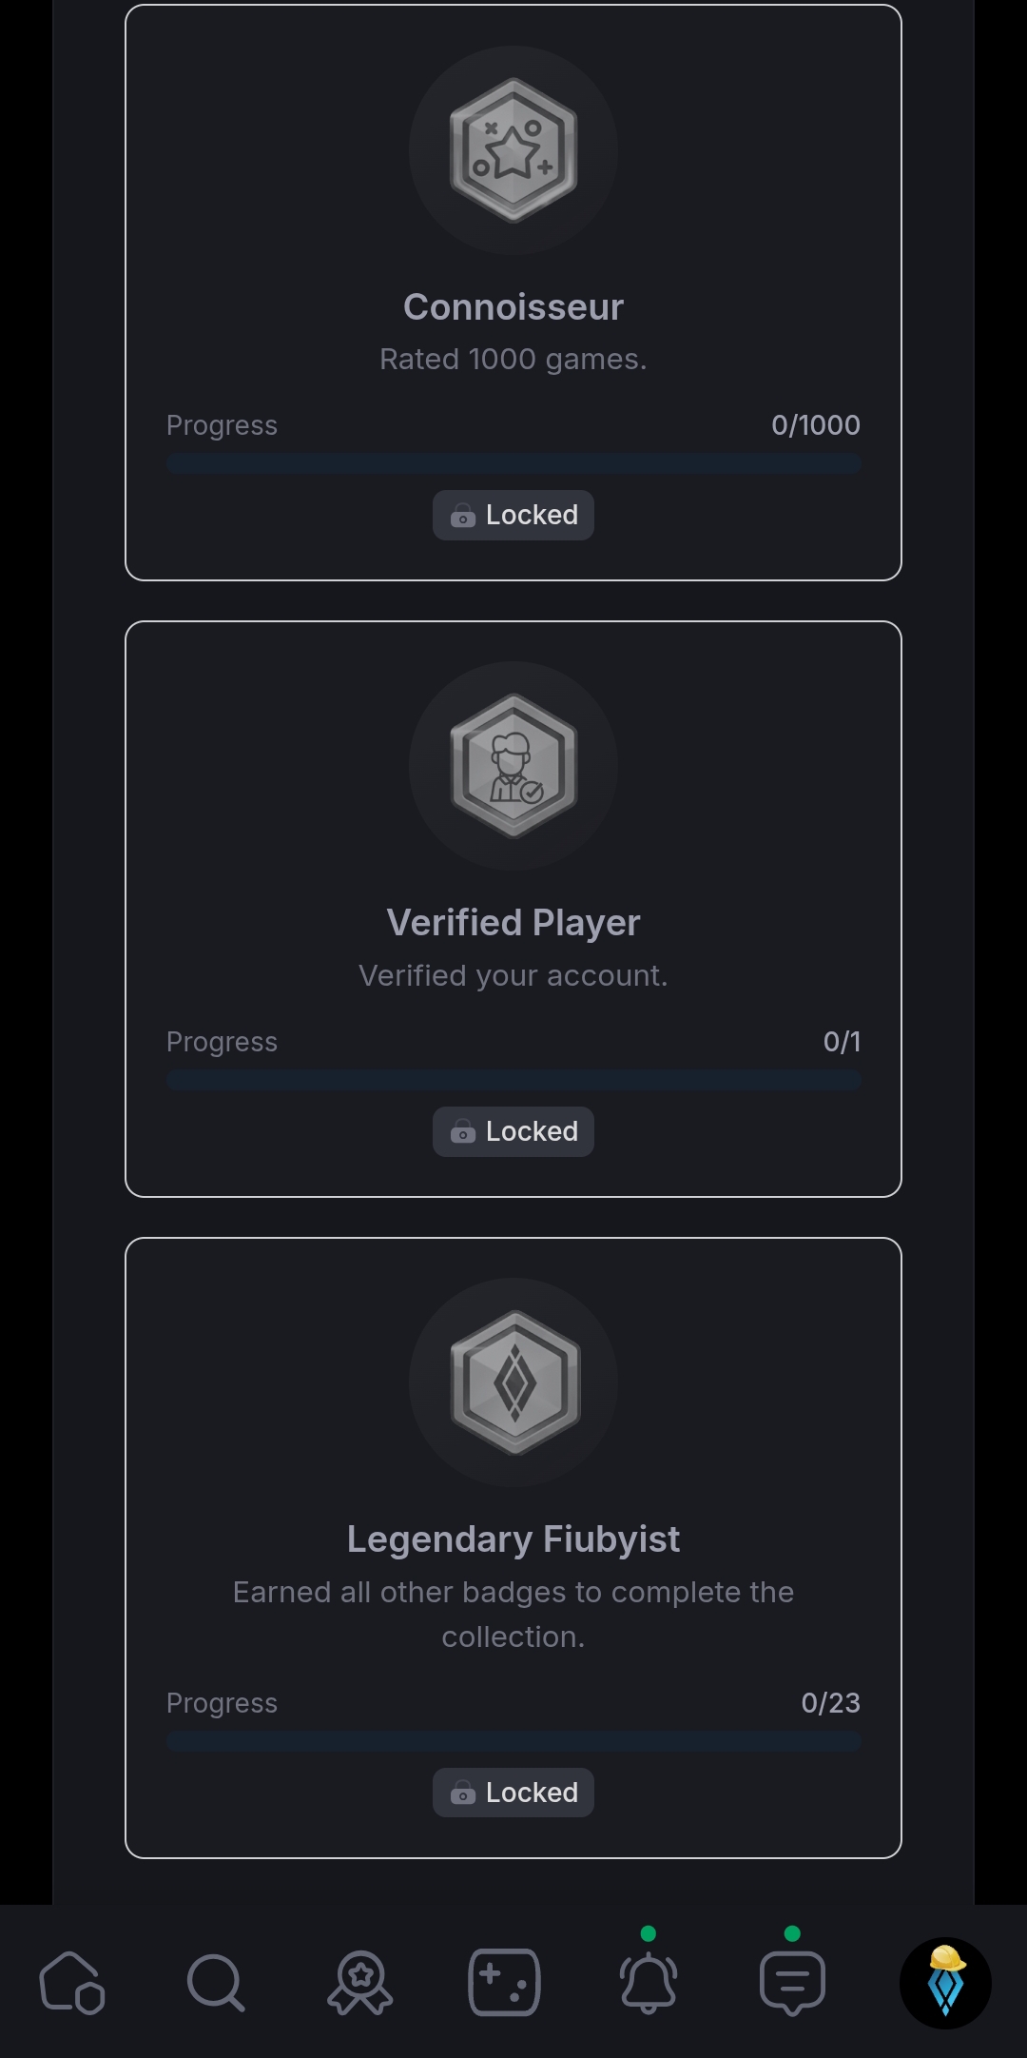This screenshot has width=1027, height=2058.
Task: Select the Verified Player badge title
Action: [x=513, y=923]
